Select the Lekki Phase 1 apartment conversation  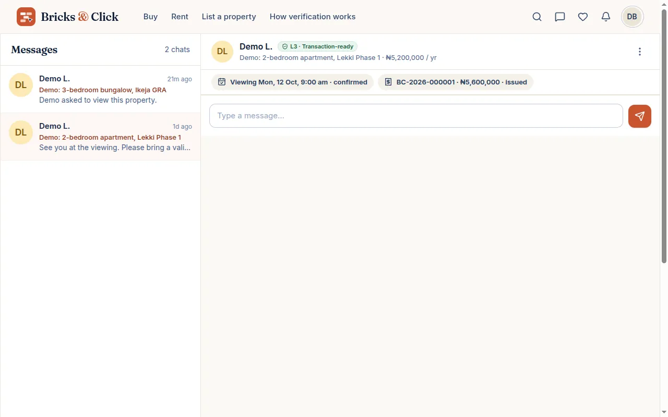pyautogui.click(x=100, y=137)
